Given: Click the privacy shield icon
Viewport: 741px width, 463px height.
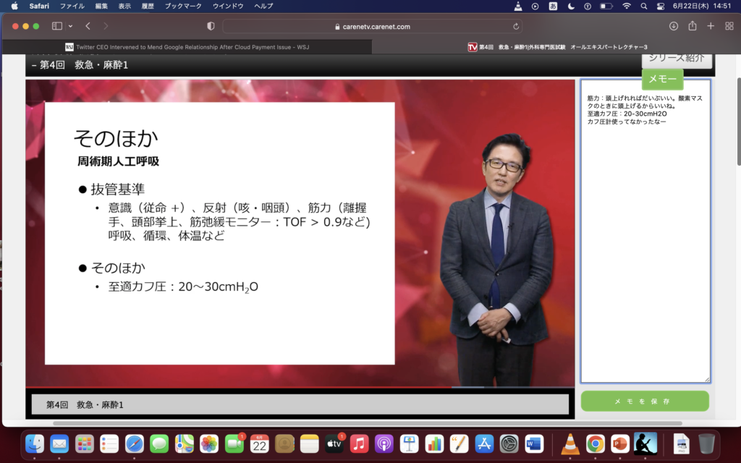Looking at the screenshot, I should tap(211, 26).
